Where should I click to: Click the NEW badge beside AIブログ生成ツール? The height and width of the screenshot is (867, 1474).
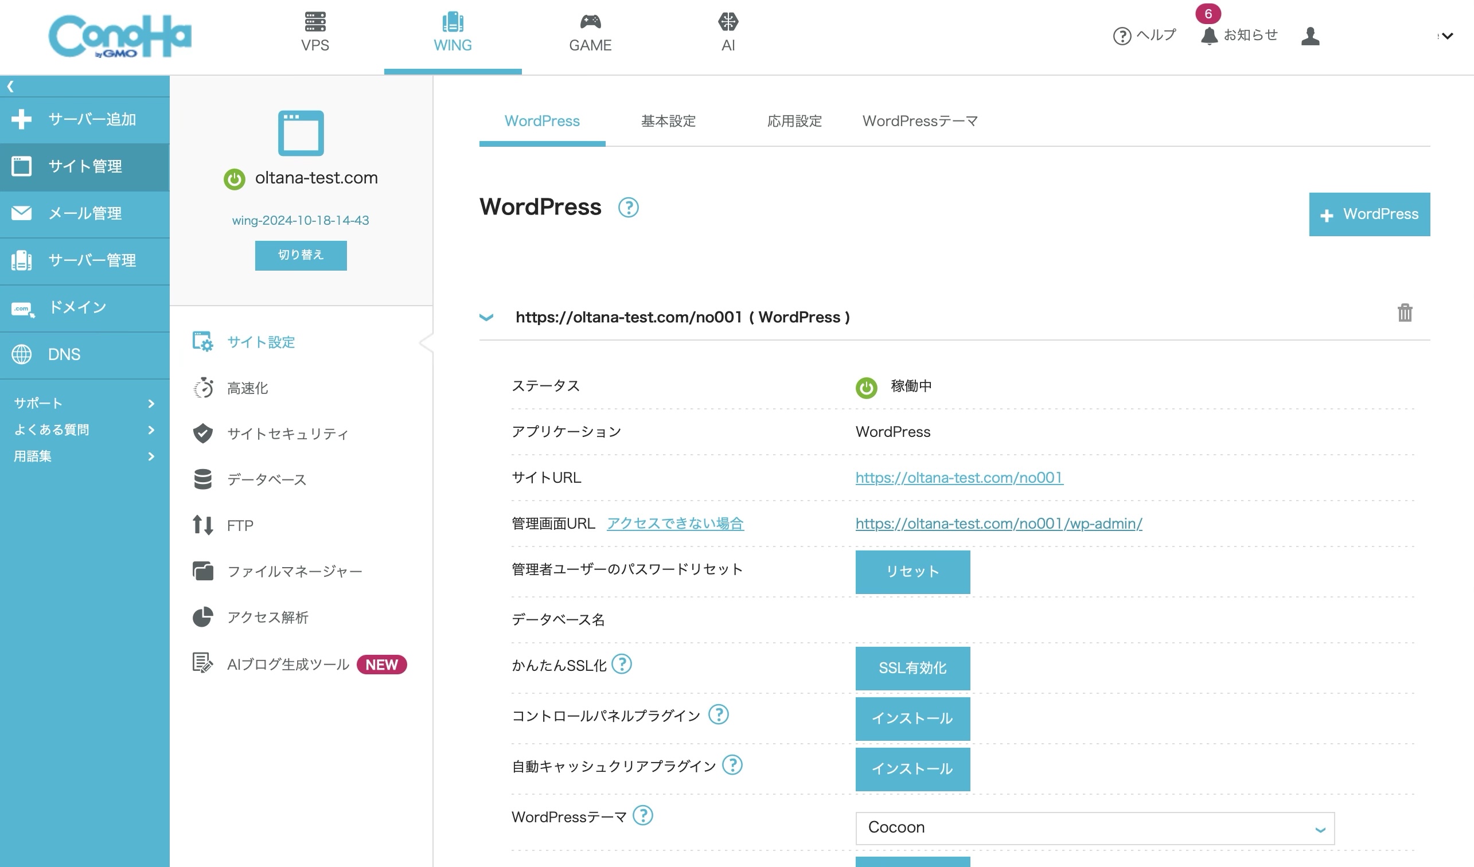[x=381, y=665]
